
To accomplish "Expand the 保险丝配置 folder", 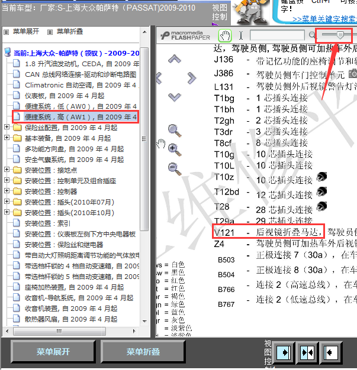I will point(7,126).
